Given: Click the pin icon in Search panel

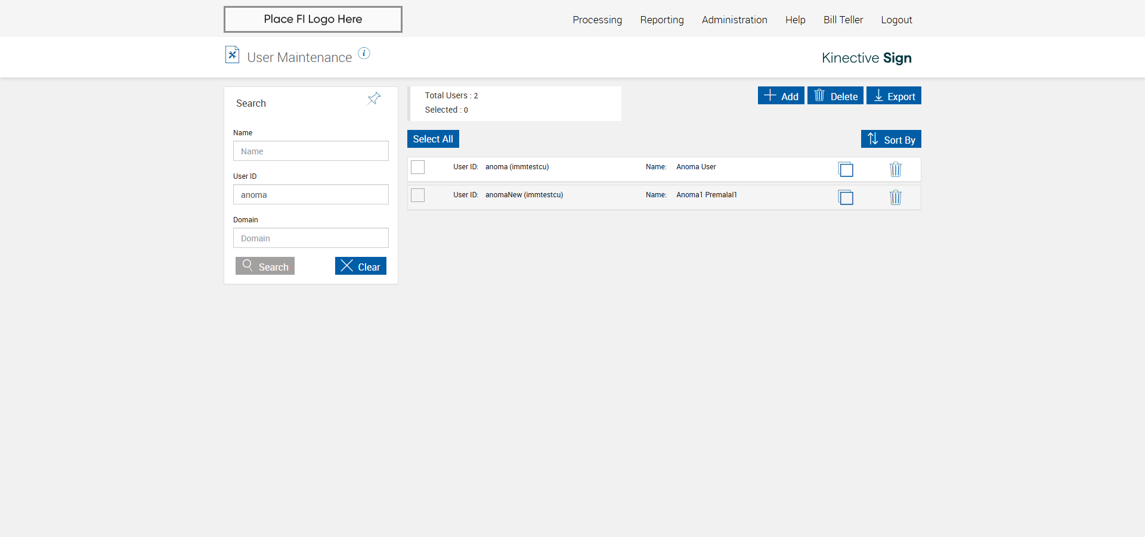Looking at the screenshot, I should (x=374, y=98).
